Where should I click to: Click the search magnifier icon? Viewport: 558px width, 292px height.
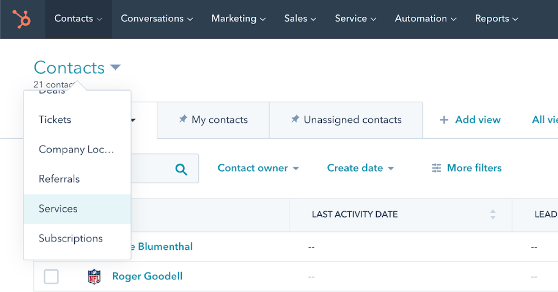(x=181, y=169)
